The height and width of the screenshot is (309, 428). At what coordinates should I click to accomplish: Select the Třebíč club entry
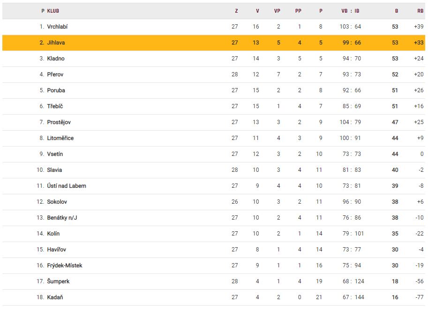point(55,106)
